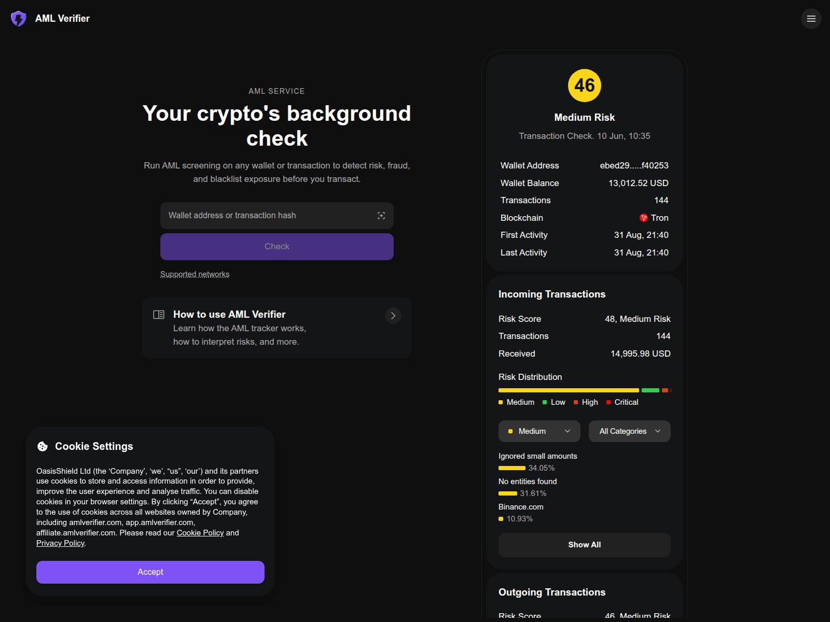The width and height of the screenshot is (830, 622).
Task: Click the guide book icon beside How to use
Action: tap(159, 315)
